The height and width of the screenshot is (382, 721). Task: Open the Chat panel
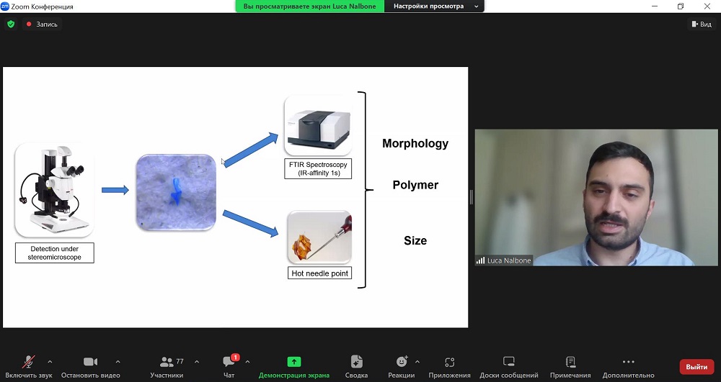tap(229, 362)
